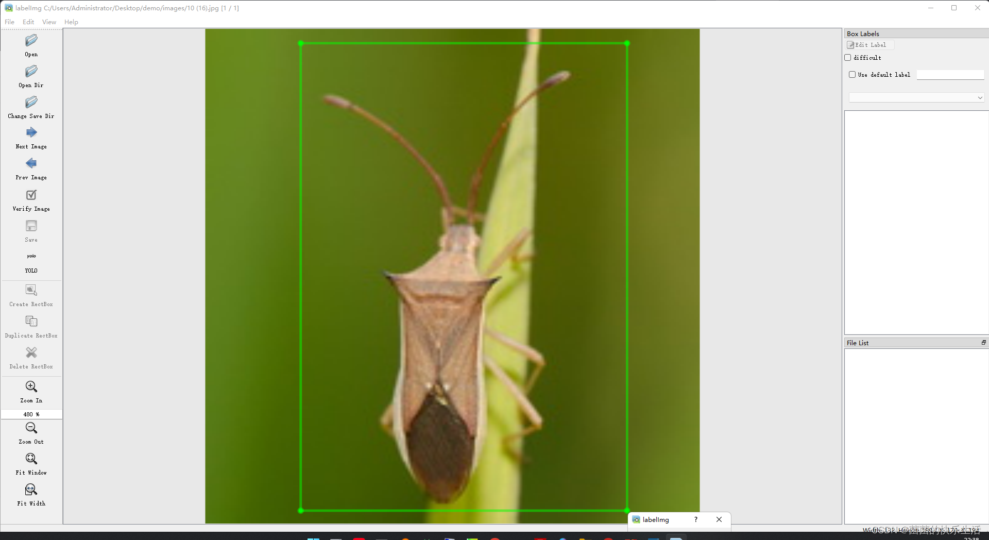989x540 pixels.
Task: Start drawing with Create RectBox
Action: 31,295
